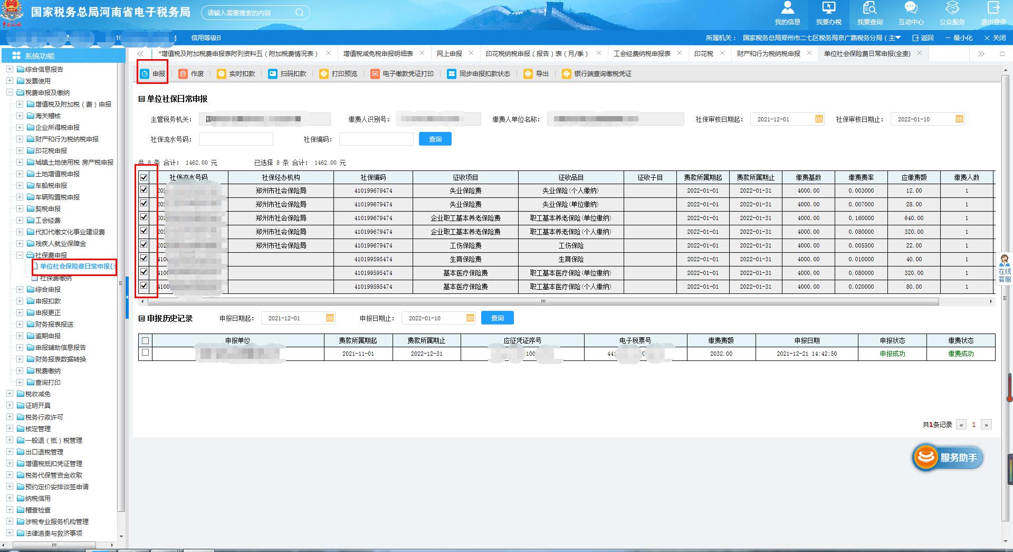Open 打印预览 print preview
This screenshot has height=552, width=1013.
324,74
